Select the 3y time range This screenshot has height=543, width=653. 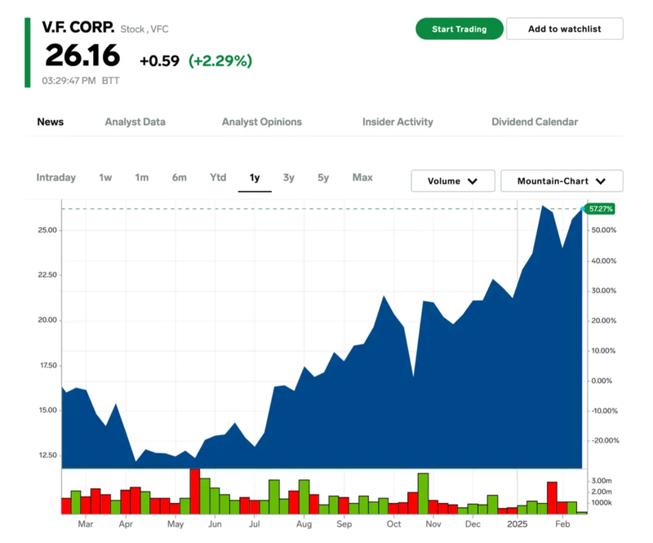289,177
